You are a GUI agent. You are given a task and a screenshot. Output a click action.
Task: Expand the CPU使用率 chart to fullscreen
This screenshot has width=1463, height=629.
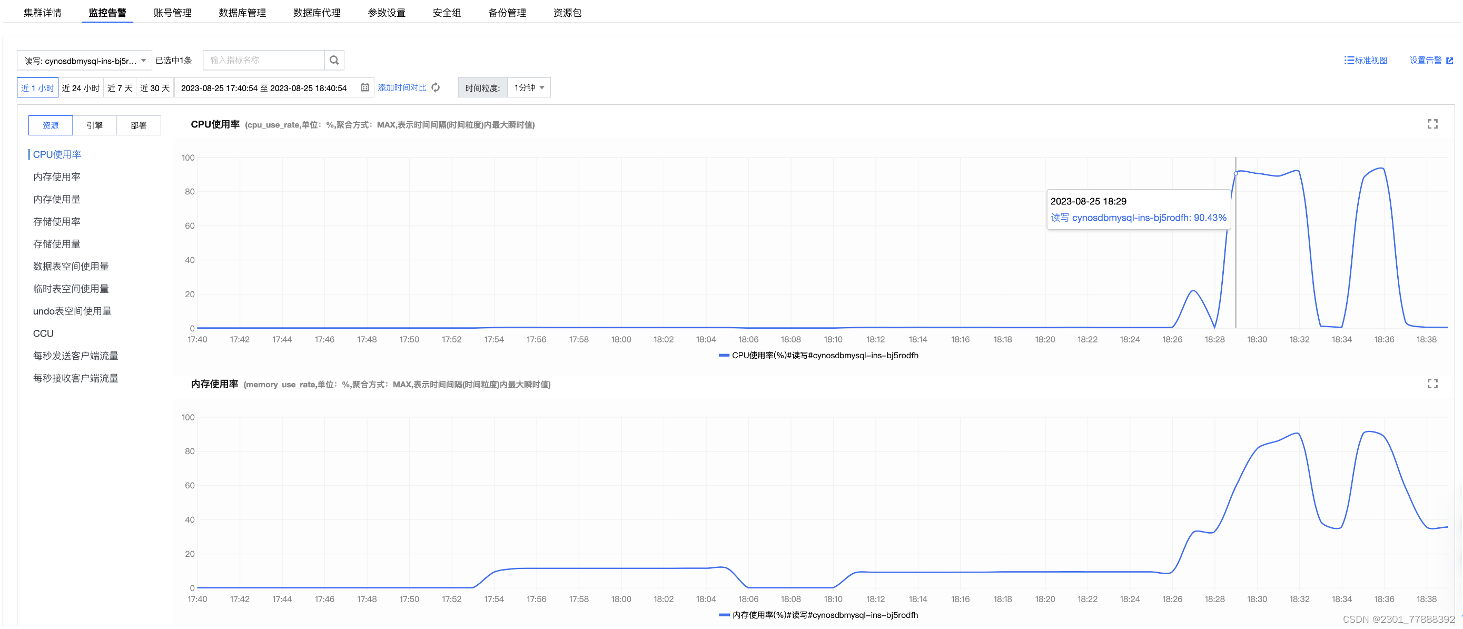pos(1432,124)
